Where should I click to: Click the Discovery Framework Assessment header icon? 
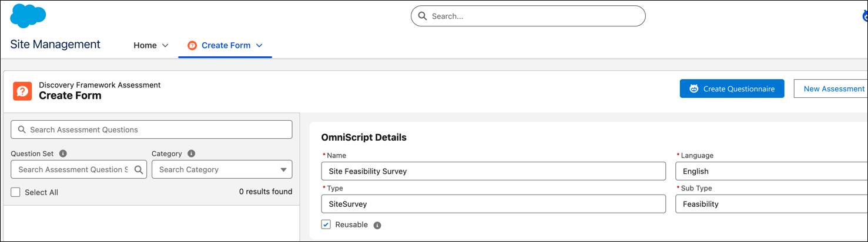[22, 91]
